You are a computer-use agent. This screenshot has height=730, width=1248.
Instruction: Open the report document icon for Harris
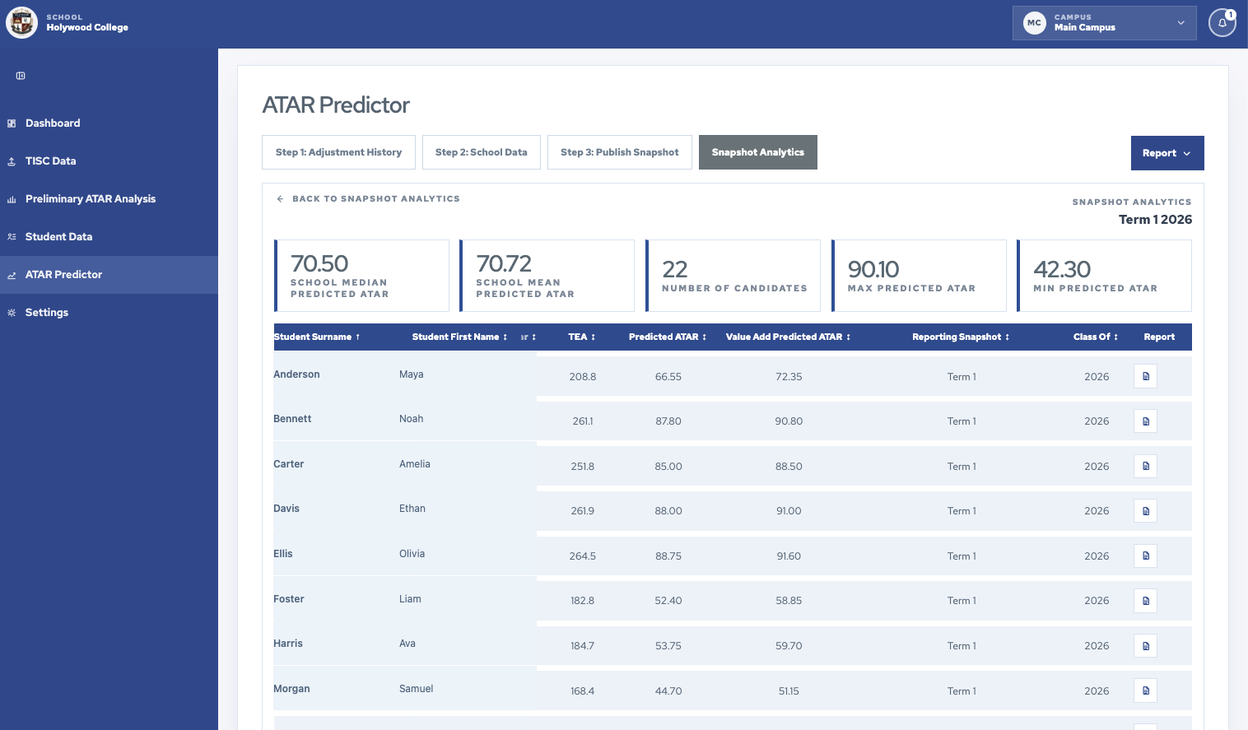coord(1146,645)
